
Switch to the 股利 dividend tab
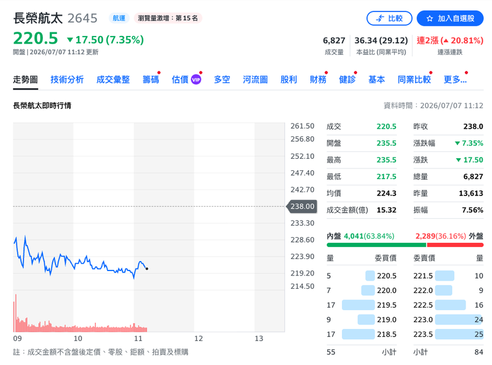(289, 79)
